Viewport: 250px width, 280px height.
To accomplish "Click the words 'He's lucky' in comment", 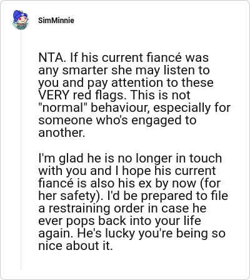I will [105, 233].
